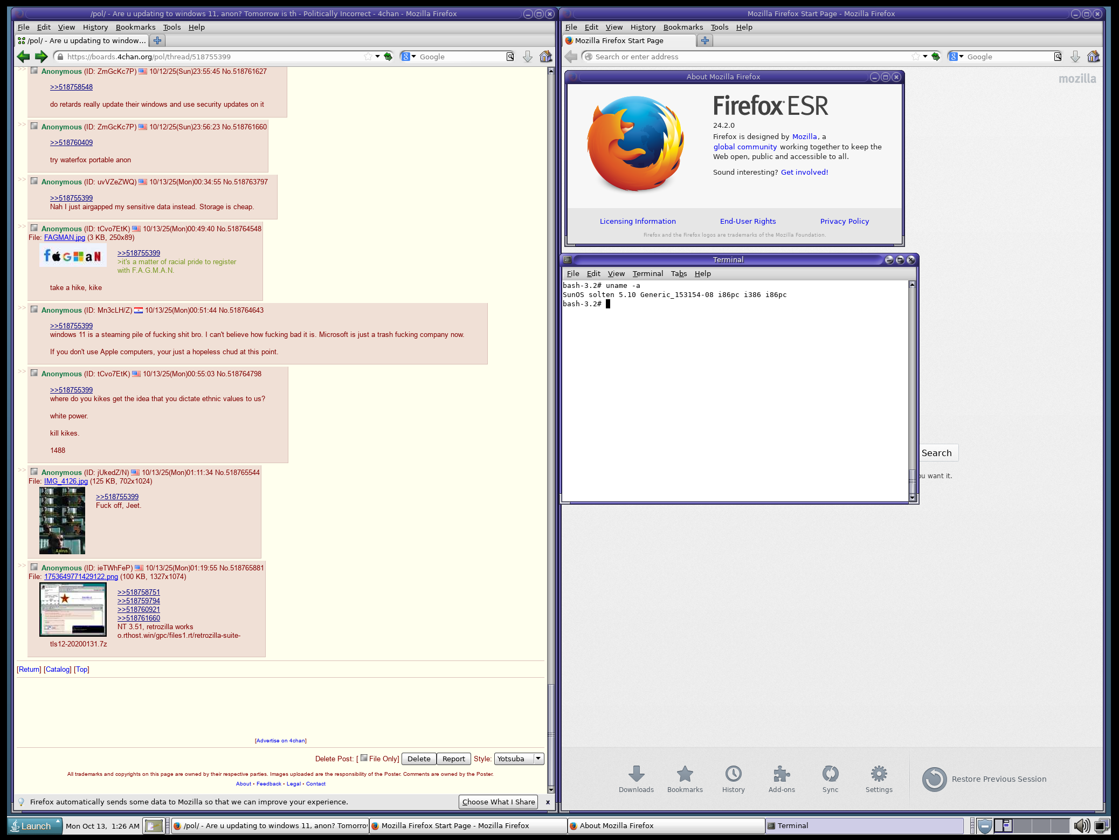Screen dimensions: 1119x840
Task: Click the Privacy Policy link
Action: 844,221
